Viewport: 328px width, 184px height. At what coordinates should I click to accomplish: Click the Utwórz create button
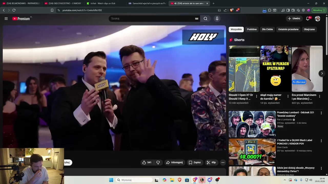[x=294, y=19]
